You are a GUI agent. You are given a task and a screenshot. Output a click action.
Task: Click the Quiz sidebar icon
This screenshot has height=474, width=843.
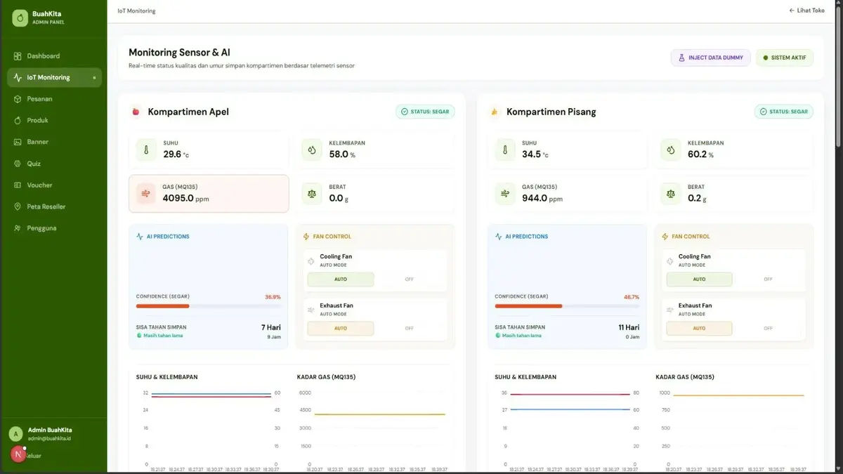pos(18,164)
